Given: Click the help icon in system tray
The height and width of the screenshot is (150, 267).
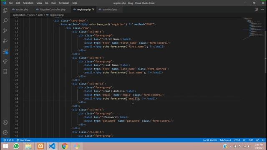Looking at the screenshot, I should click(x=225, y=146).
